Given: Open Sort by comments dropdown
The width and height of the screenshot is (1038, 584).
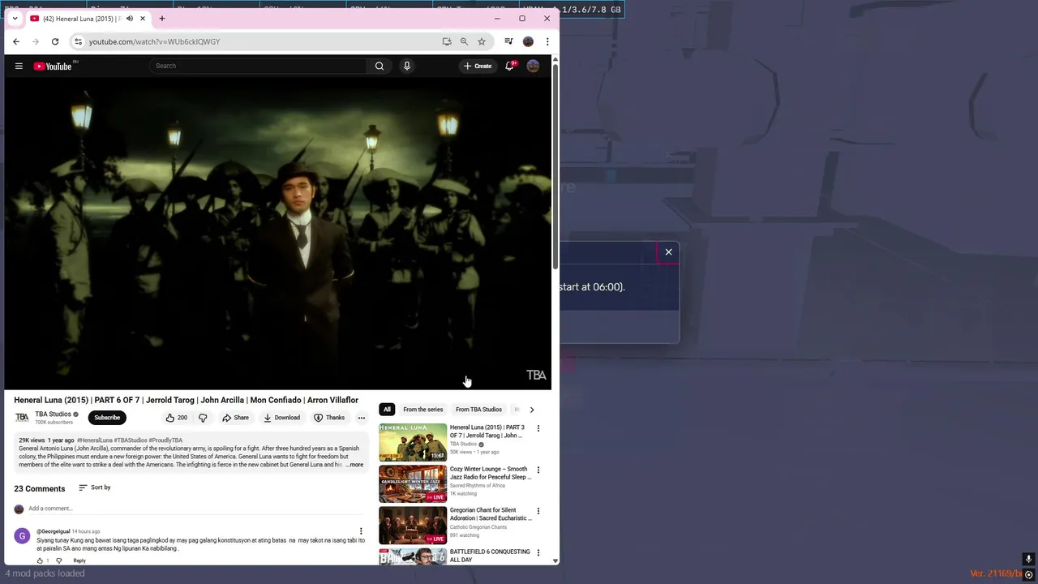Looking at the screenshot, I should tap(95, 487).
